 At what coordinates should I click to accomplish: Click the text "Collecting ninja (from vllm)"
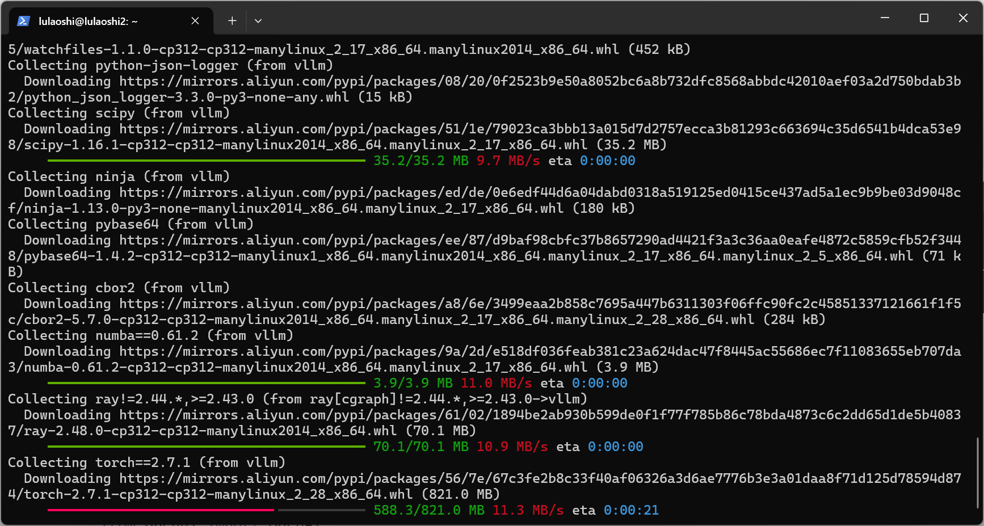(119, 177)
